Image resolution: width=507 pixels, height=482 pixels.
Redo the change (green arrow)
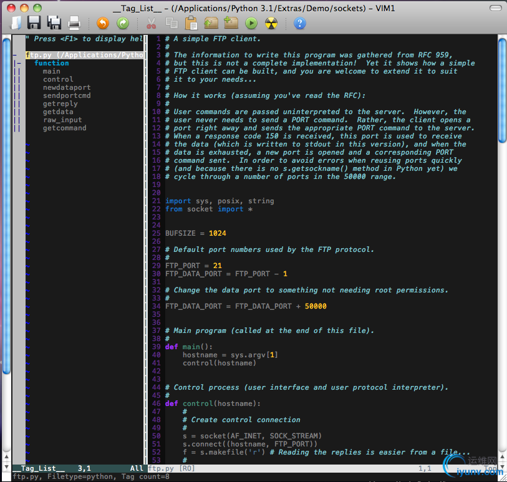point(123,23)
